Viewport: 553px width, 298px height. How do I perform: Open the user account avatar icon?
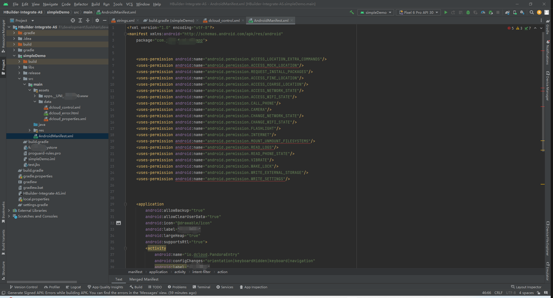547,12
